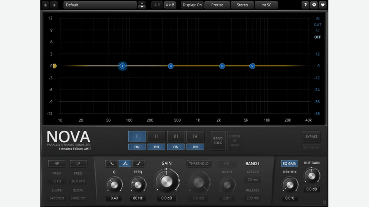Enable the BYPASS button
Image resolution: width=369 pixels, height=207 pixels.
(311, 136)
